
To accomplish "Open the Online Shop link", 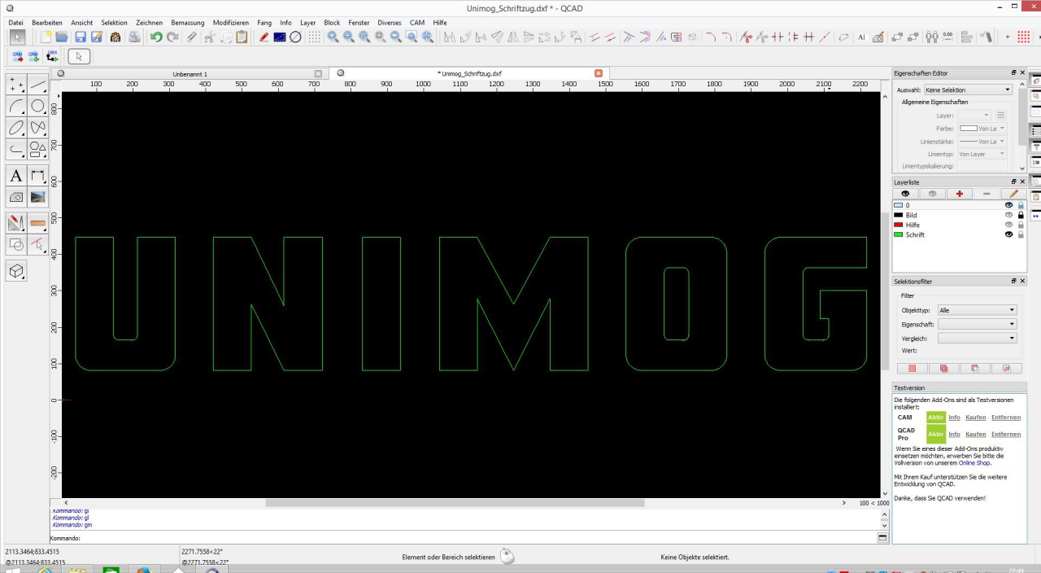I will click(x=976, y=462).
